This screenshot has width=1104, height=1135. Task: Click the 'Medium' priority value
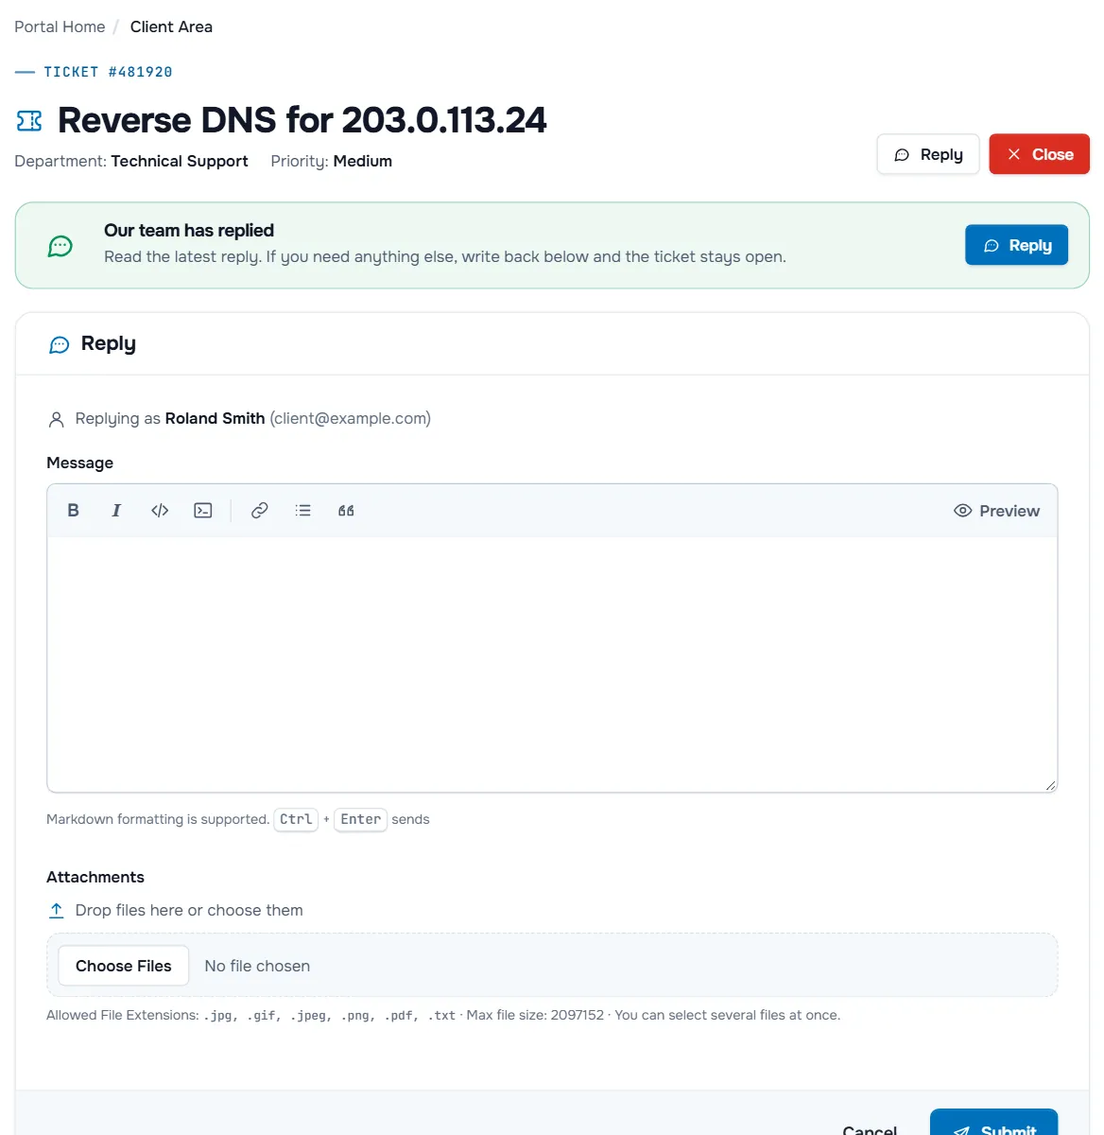[363, 161]
